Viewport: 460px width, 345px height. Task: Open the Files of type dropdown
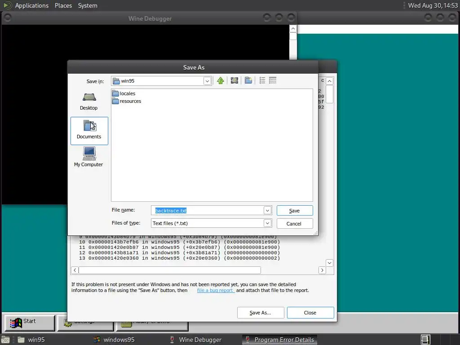[267, 223]
